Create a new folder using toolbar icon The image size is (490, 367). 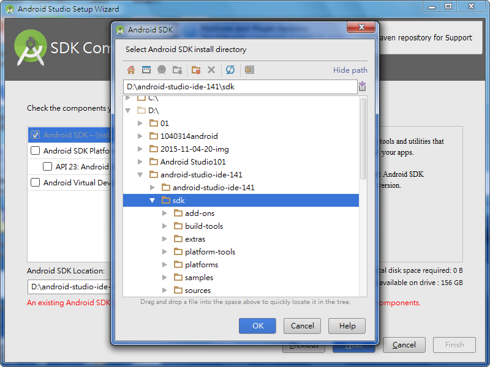pos(196,70)
